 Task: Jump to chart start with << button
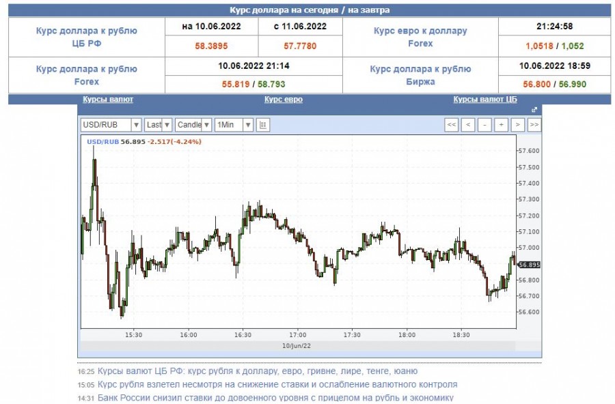tap(452, 125)
